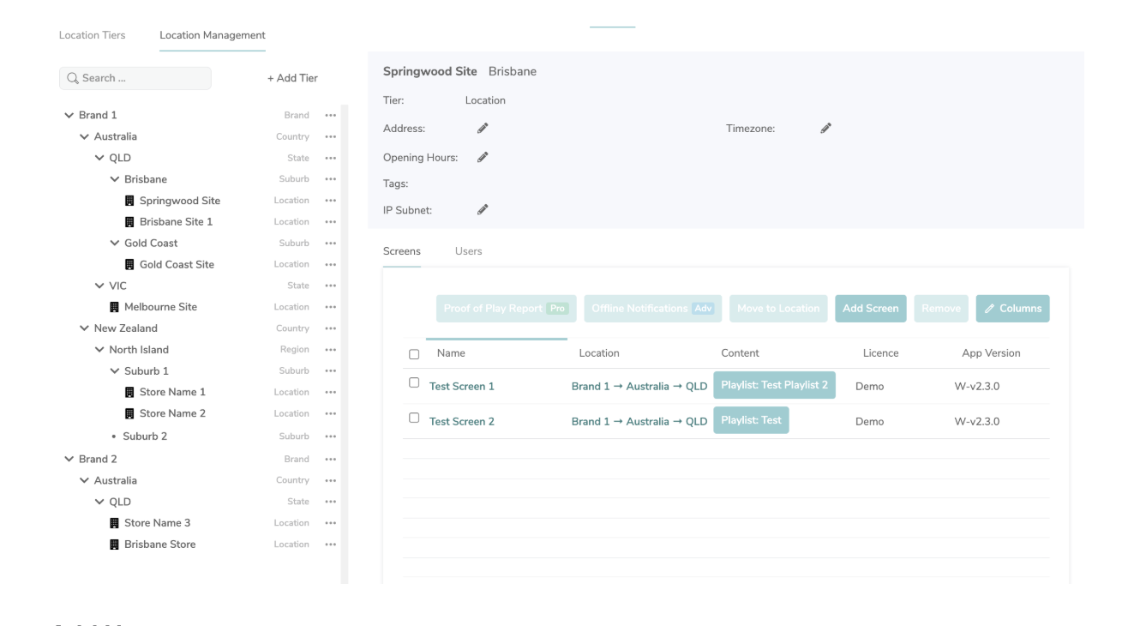This screenshot has height=626, width=1128.
Task: Focus the Search input field
Action: click(135, 78)
